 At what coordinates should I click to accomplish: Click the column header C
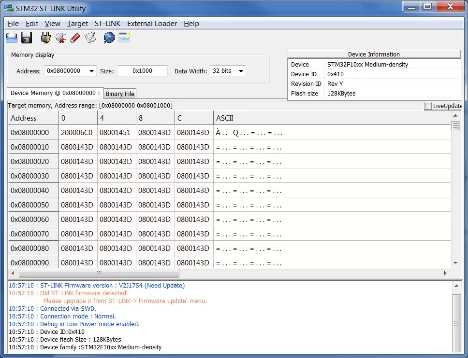tap(194, 118)
